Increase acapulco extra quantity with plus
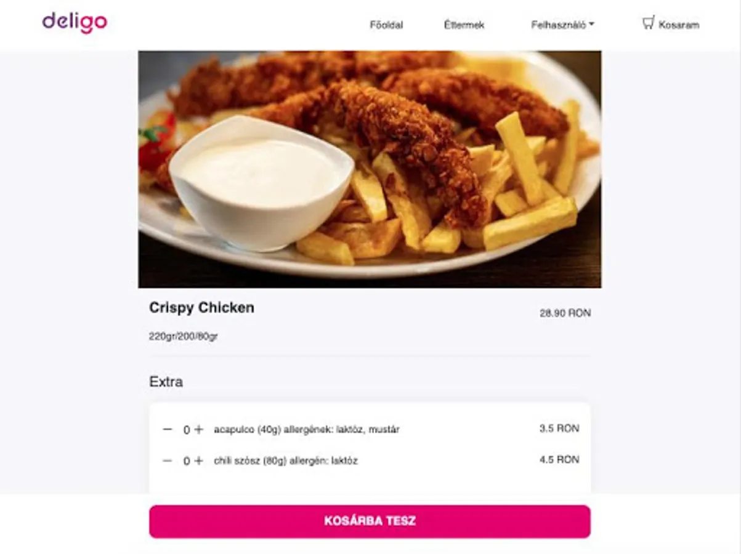Screen dimensions: 741x554 click(x=198, y=430)
